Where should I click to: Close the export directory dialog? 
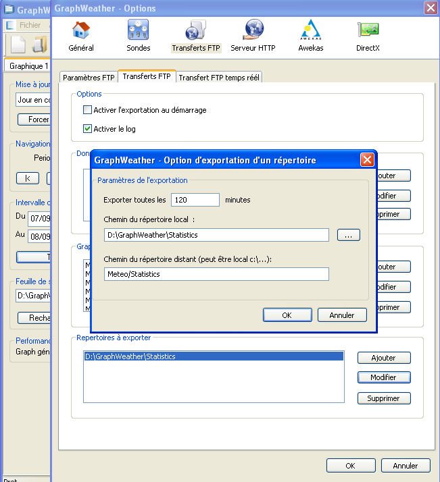point(367,160)
